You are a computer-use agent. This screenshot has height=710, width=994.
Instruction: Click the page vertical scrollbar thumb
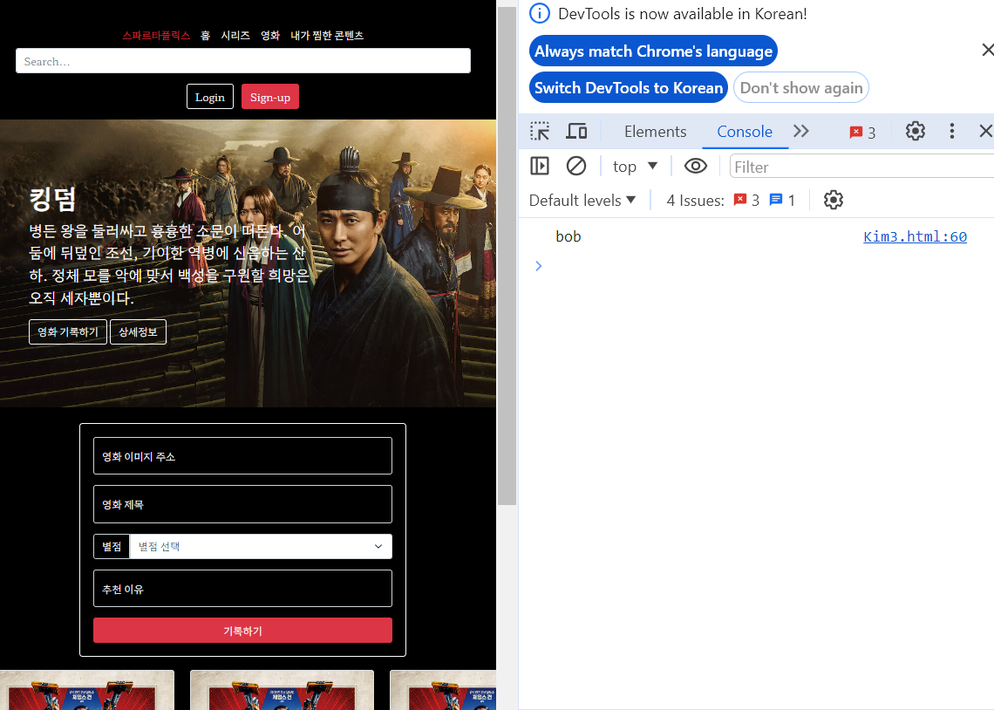click(x=507, y=256)
